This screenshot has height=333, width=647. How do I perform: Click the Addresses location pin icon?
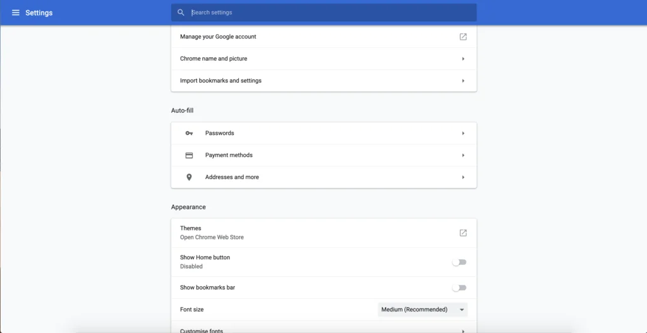pyautogui.click(x=189, y=177)
